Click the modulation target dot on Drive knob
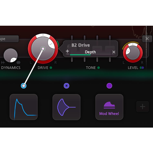The height and width of the screenshot is (153, 153). [43, 49]
